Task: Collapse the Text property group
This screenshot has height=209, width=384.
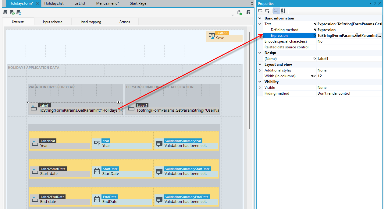Action: (260, 24)
